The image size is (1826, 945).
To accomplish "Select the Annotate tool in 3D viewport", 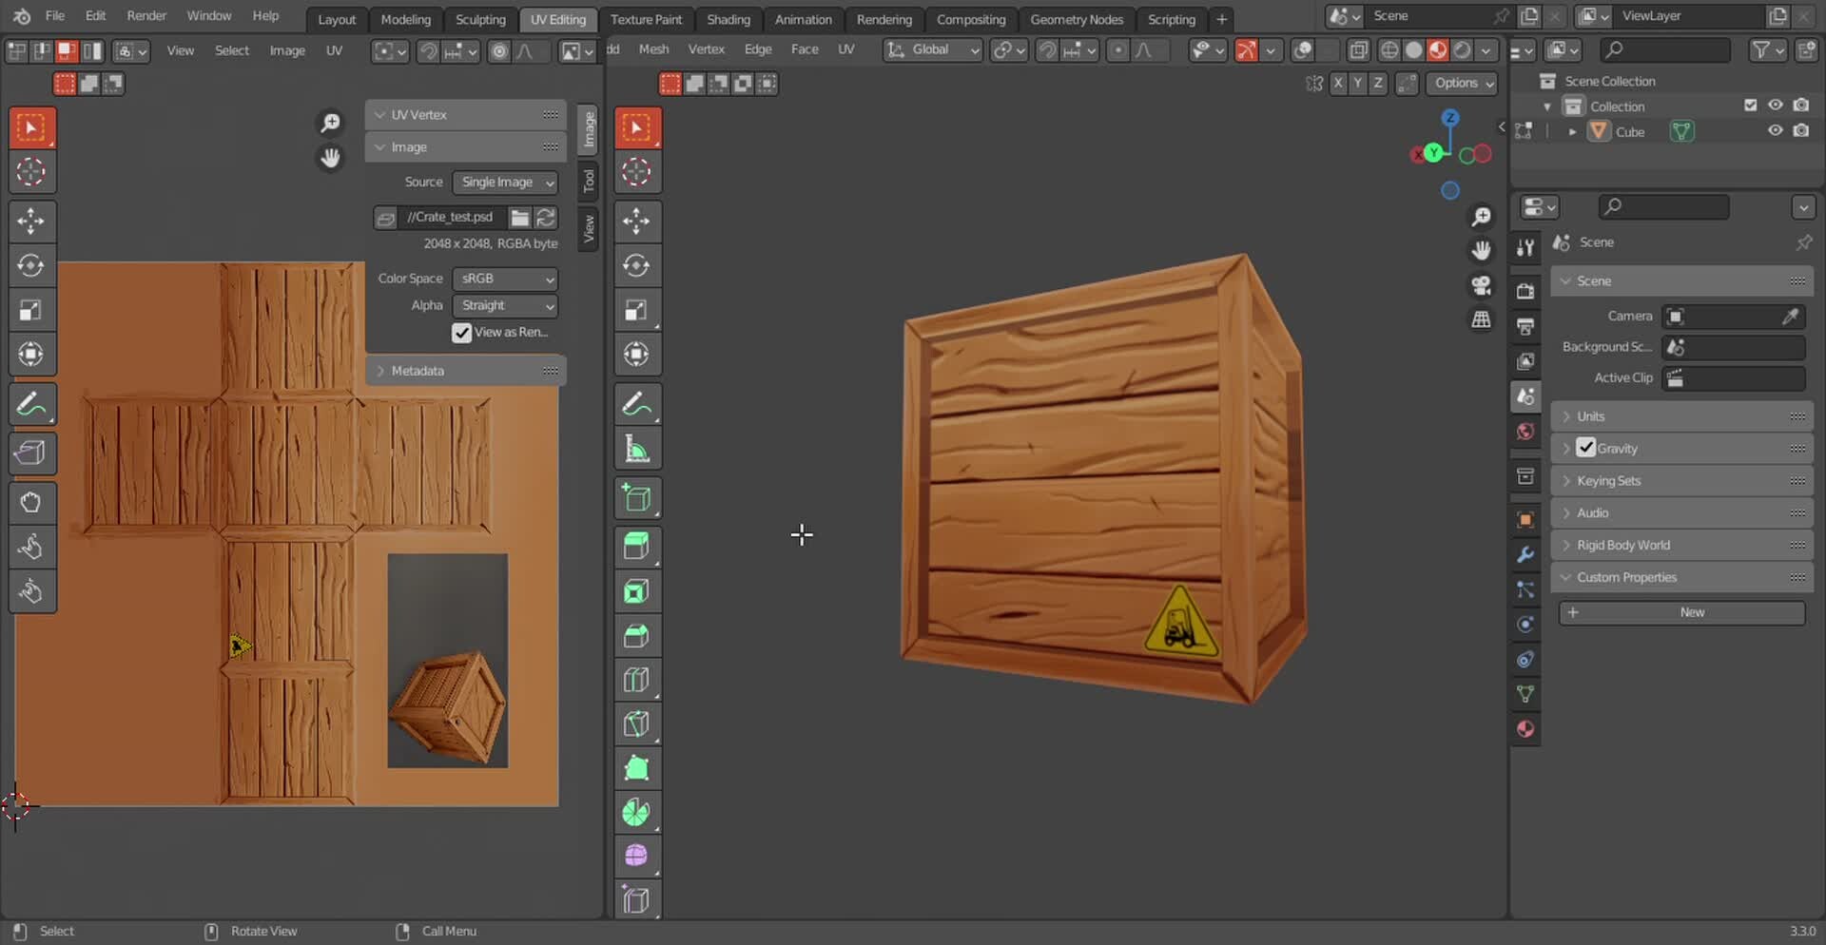I will tap(637, 403).
